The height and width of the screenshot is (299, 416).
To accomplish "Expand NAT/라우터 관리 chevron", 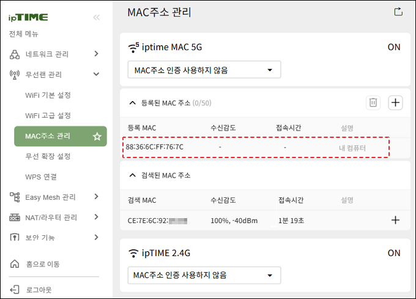I will [x=96, y=217].
